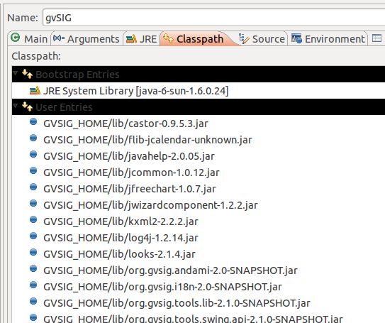This screenshot has height=323, width=385.
Task: Click the partially visible tab icon after Environment
Action: (x=376, y=38)
